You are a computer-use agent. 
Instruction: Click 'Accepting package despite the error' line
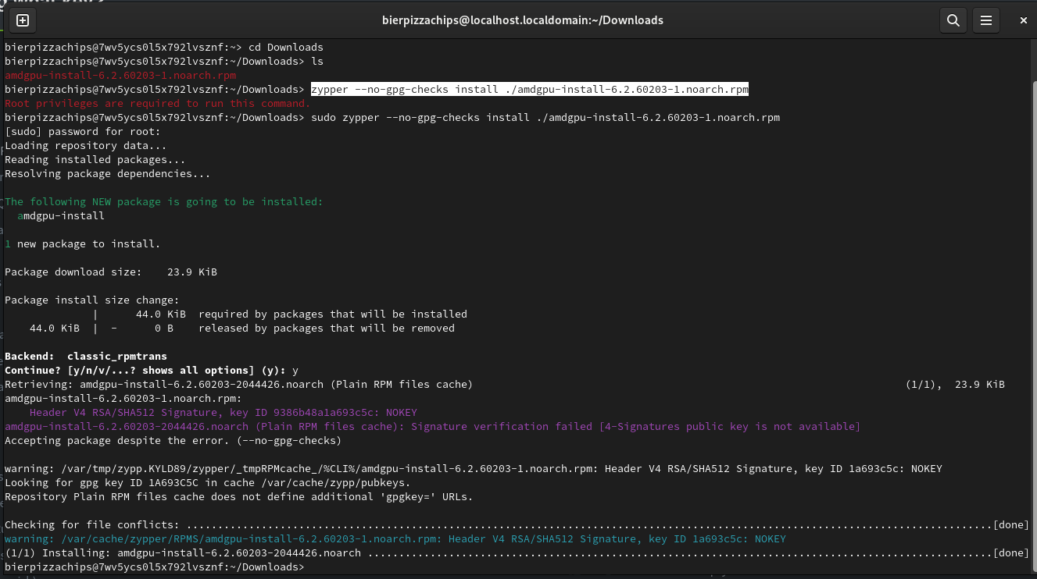pos(173,441)
